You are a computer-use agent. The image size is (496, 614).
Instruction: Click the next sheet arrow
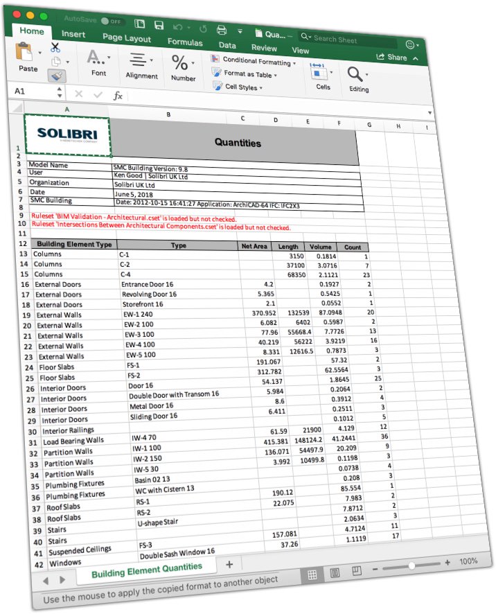[62, 579]
